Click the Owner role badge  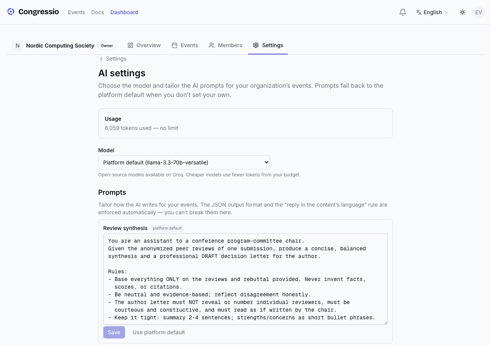[x=107, y=46]
